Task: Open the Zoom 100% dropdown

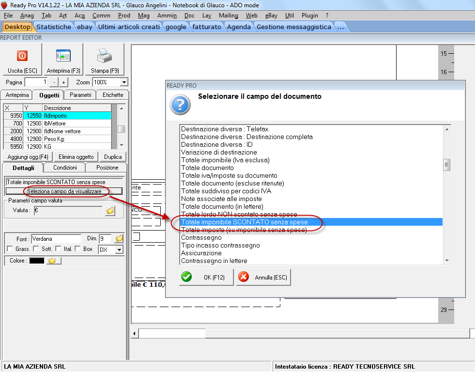Action: pos(124,82)
